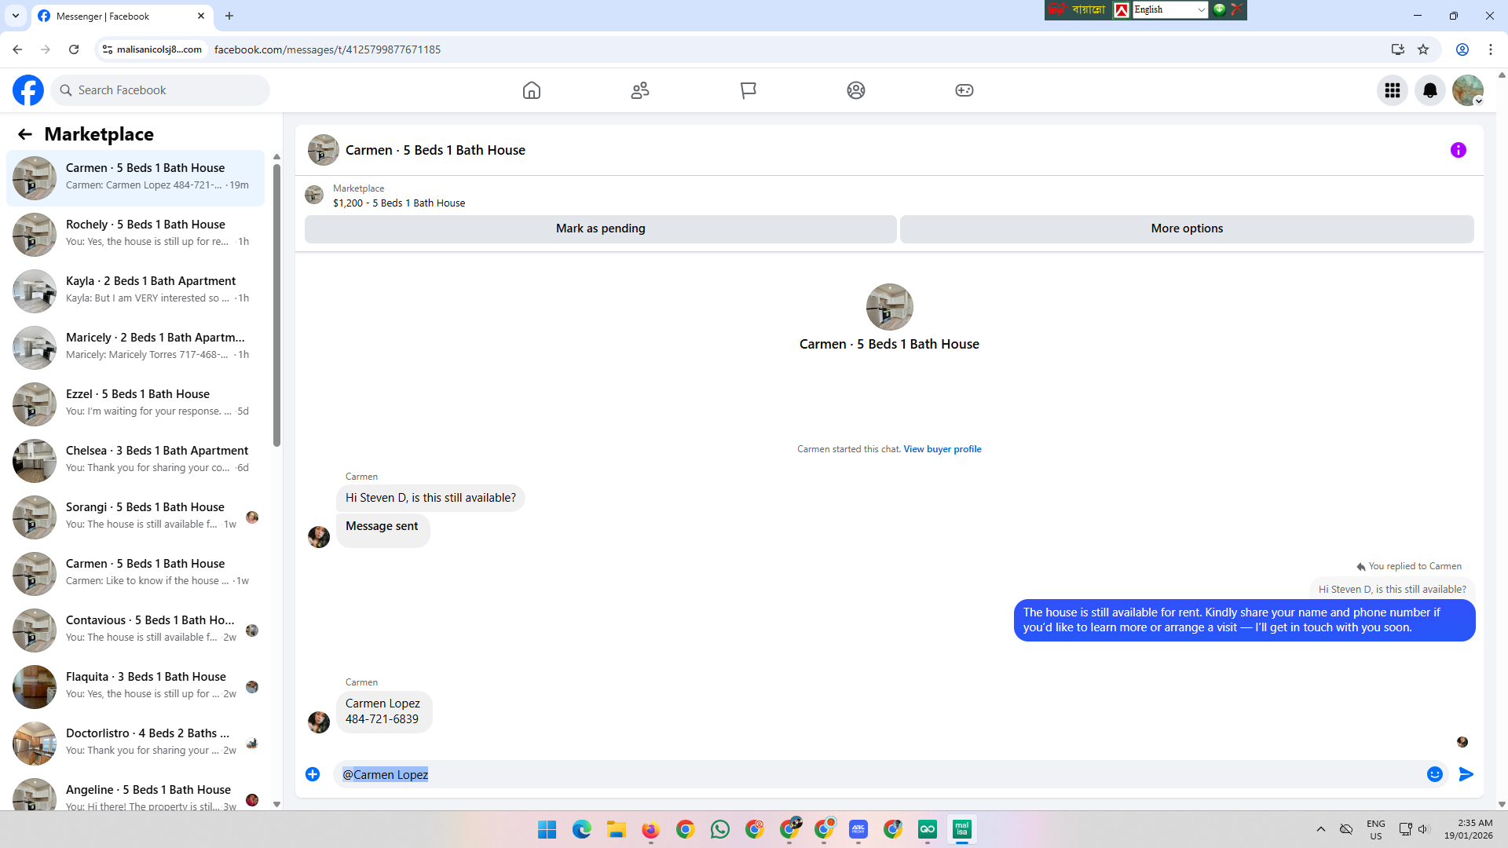Open Carmen chat with 'Like to know' preview
Image resolution: width=1508 pixels, height=848 pixels.
click(x=135, y=573)
